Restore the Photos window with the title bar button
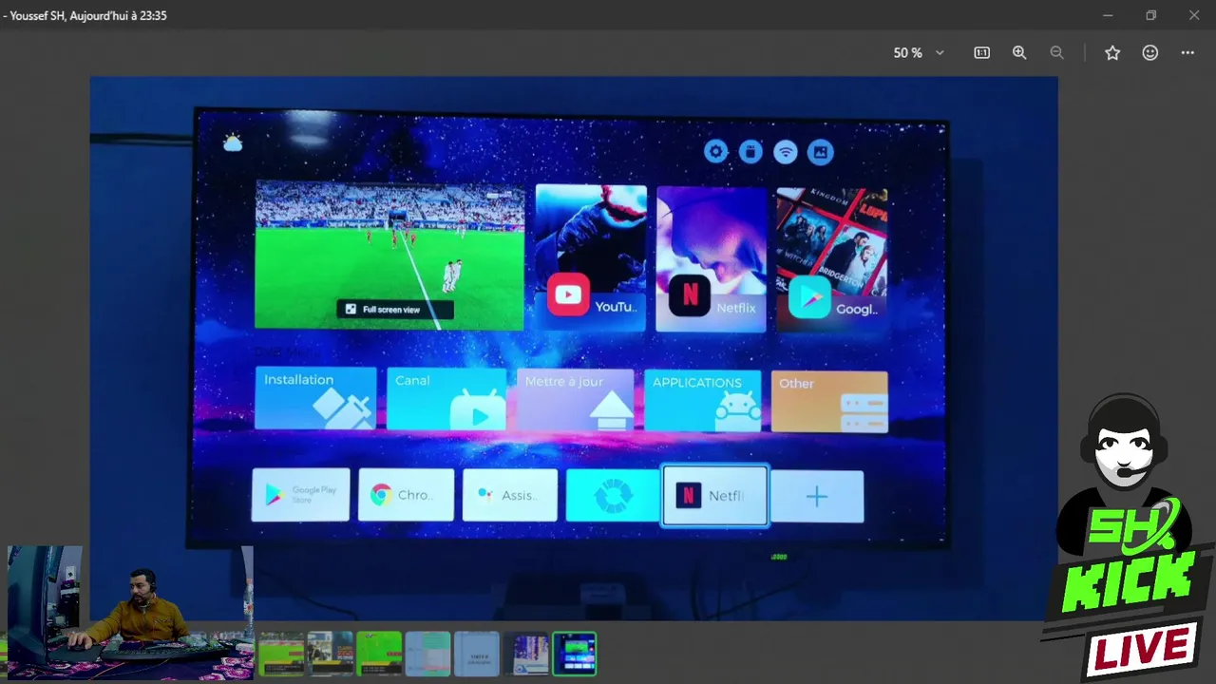The image size is (1216, 684). click(x=1150, y=15)
